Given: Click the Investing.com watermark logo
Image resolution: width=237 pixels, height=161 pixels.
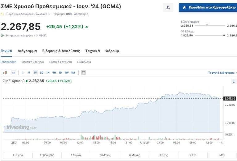Looking at the screenshot, I should [x=22, y=127].
